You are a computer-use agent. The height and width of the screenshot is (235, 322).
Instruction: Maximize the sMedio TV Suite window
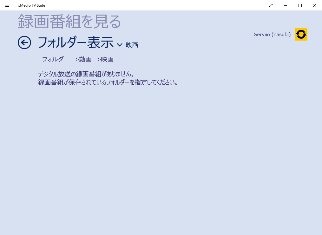300,5
